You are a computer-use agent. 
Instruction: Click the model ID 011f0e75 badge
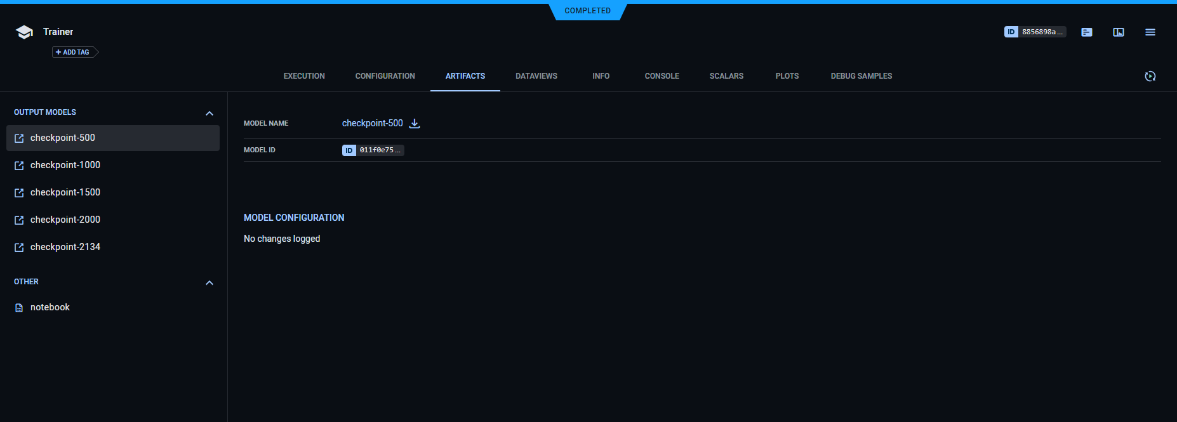pyautogui.click(x=373, y=150)
